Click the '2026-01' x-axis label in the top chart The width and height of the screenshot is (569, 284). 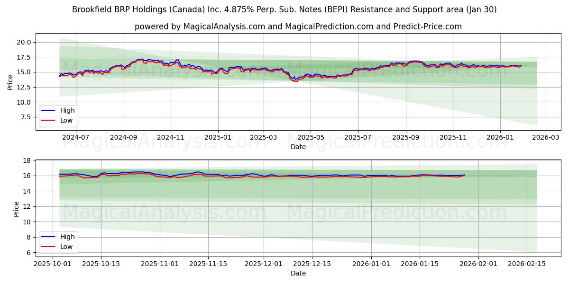pos(500,137)
